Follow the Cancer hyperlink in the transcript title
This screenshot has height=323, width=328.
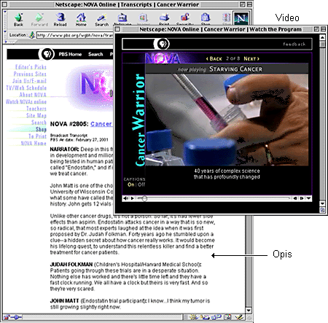click(101, 124)
